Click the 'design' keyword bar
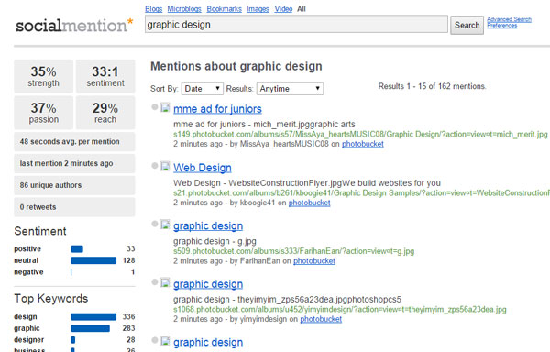 pyautogui.click(x=93, y=317)
